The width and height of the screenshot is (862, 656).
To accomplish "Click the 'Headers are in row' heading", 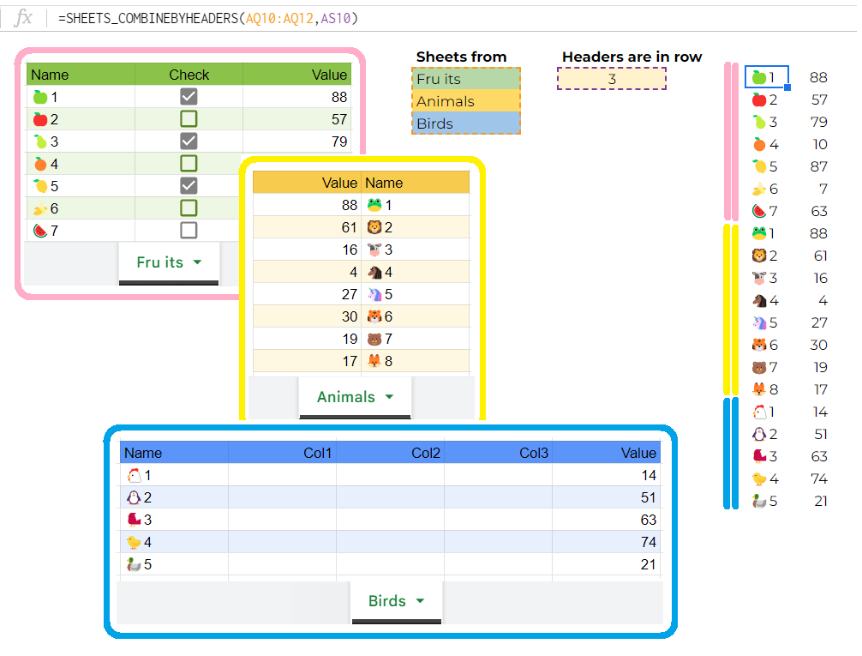I will [632, 57].
